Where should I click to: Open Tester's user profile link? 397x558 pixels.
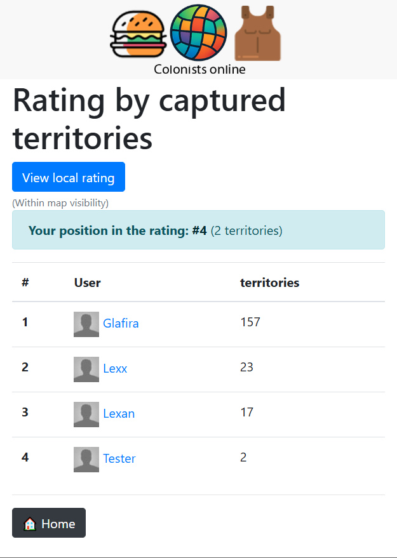click(119, 459)
